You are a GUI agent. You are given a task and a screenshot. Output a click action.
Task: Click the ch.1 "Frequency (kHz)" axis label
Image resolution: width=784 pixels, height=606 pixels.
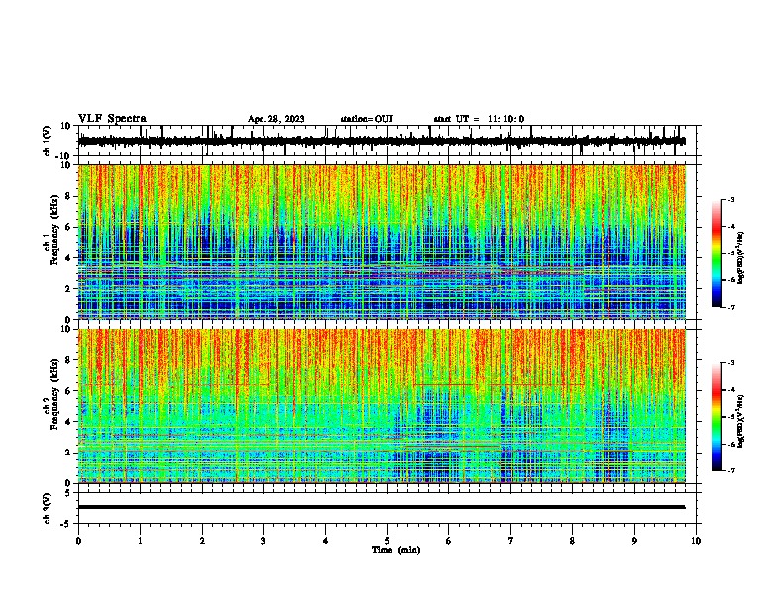point(54,231)
